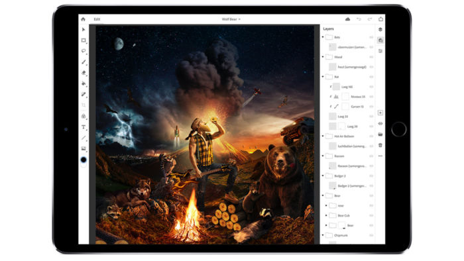Open the black foreground color swatch

[x=84, y=160]
